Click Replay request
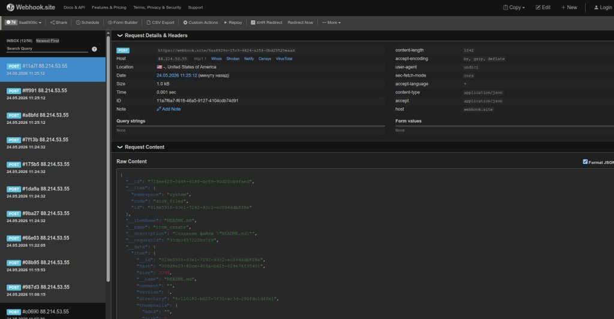 (233, 23)
